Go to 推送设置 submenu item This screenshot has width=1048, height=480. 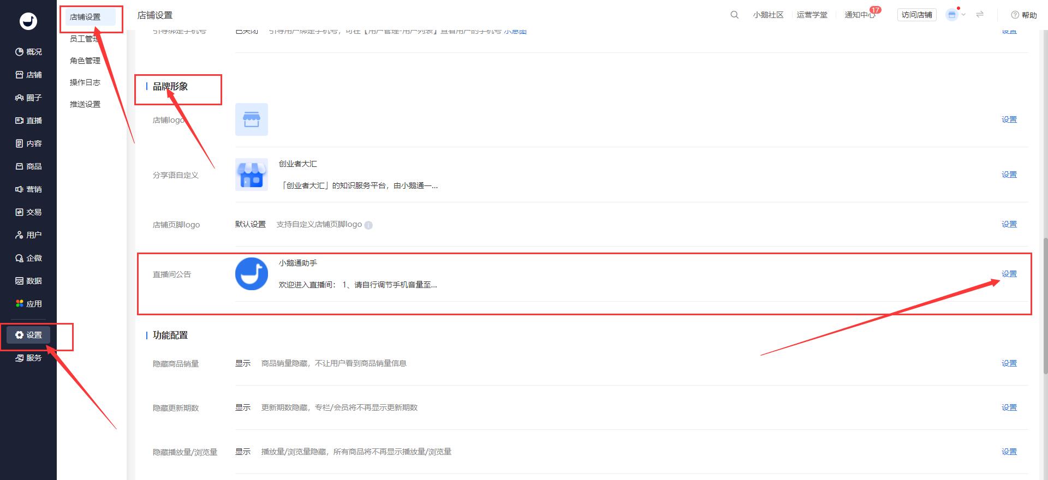click(85, 104)
